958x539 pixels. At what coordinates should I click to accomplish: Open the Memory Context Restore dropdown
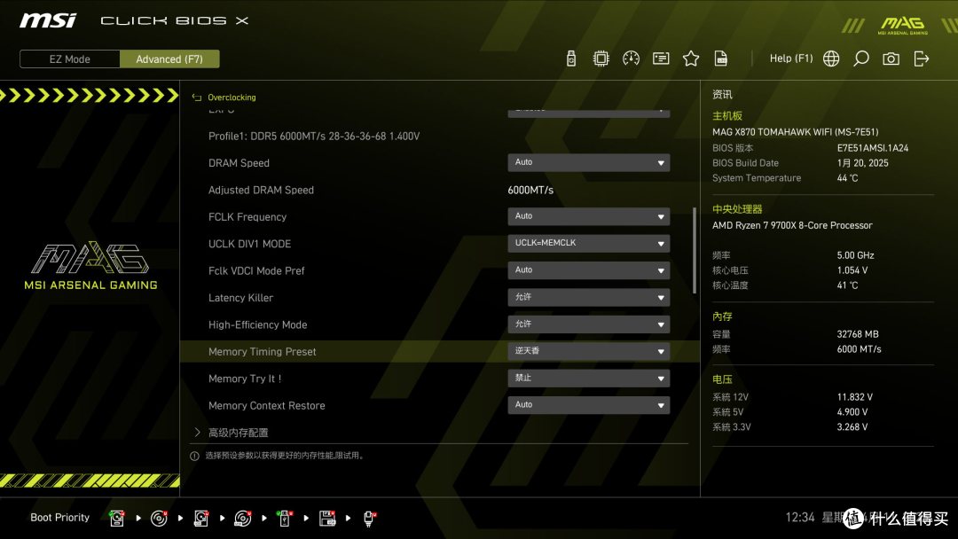(x=588, y=405)
